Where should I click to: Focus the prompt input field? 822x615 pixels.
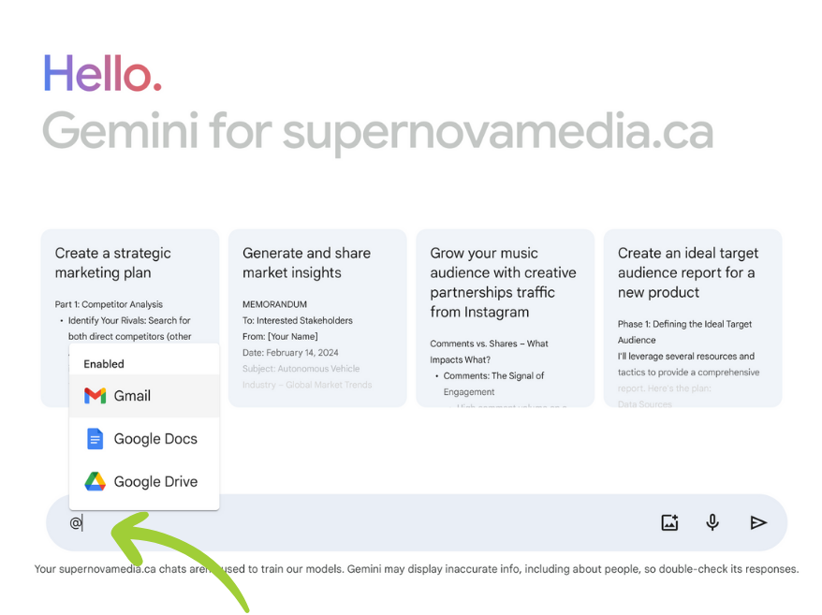(365, 522)
